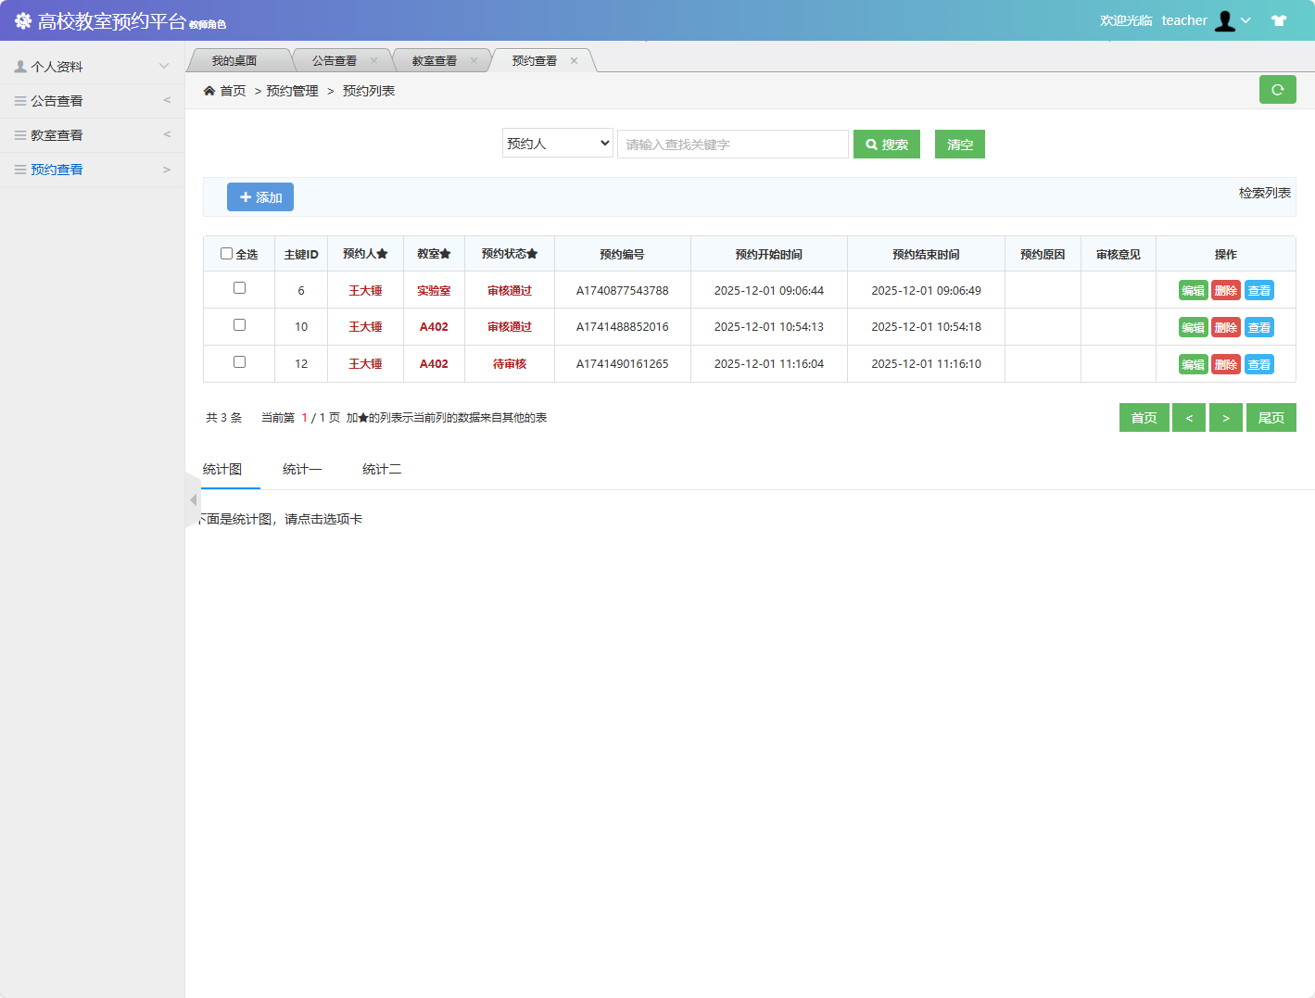The height and width of the screenshot is (998, 1315).
Task: Go to next page with > button
Action: [1225, 418]
